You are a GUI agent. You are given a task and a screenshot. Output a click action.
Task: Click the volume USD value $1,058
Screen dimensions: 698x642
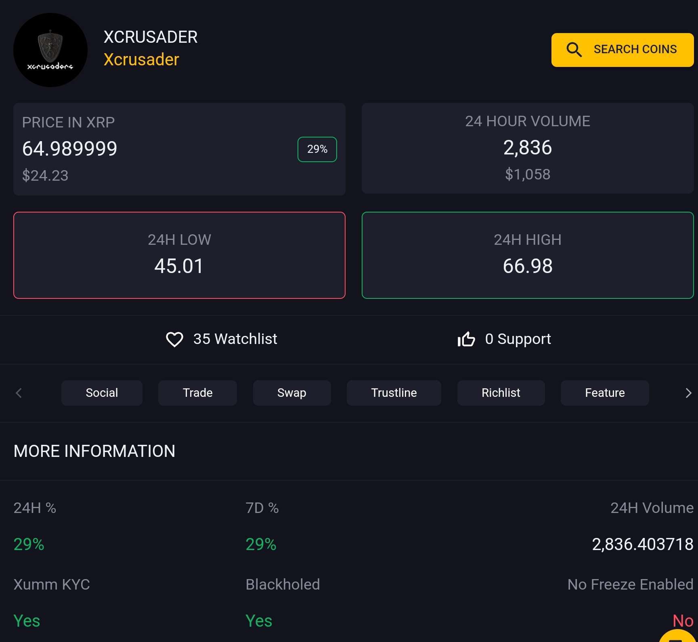pos(528,174)
